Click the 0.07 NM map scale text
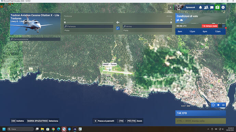The height and width of the screenshot is (132, 236). 186,106
